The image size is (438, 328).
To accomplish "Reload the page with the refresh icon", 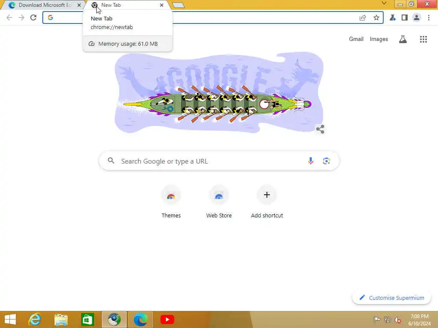I will coord(33,18).
